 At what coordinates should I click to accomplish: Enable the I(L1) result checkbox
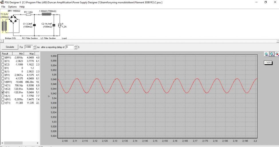3,71
